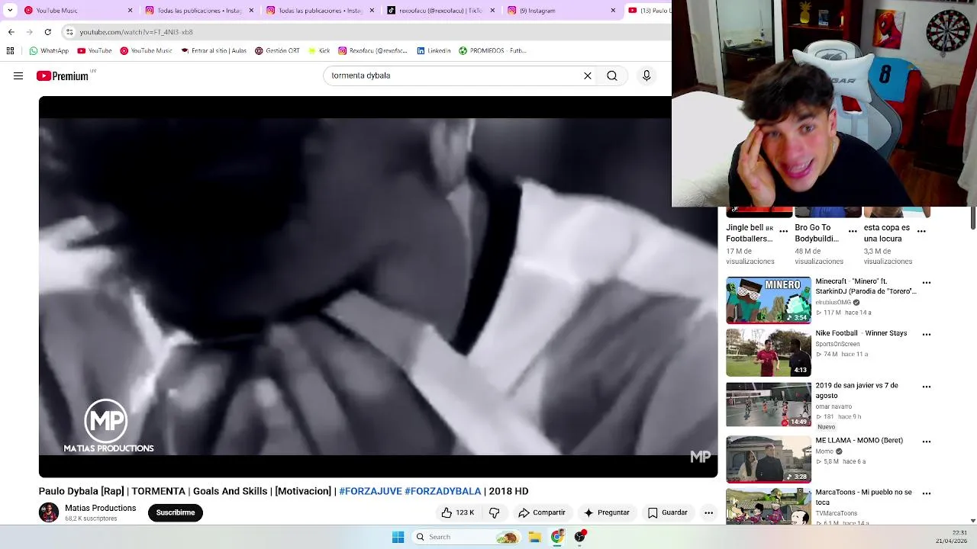Close the YouTube Music tab
The height and width of the screenshot is (549, 977).
point(130,11)
